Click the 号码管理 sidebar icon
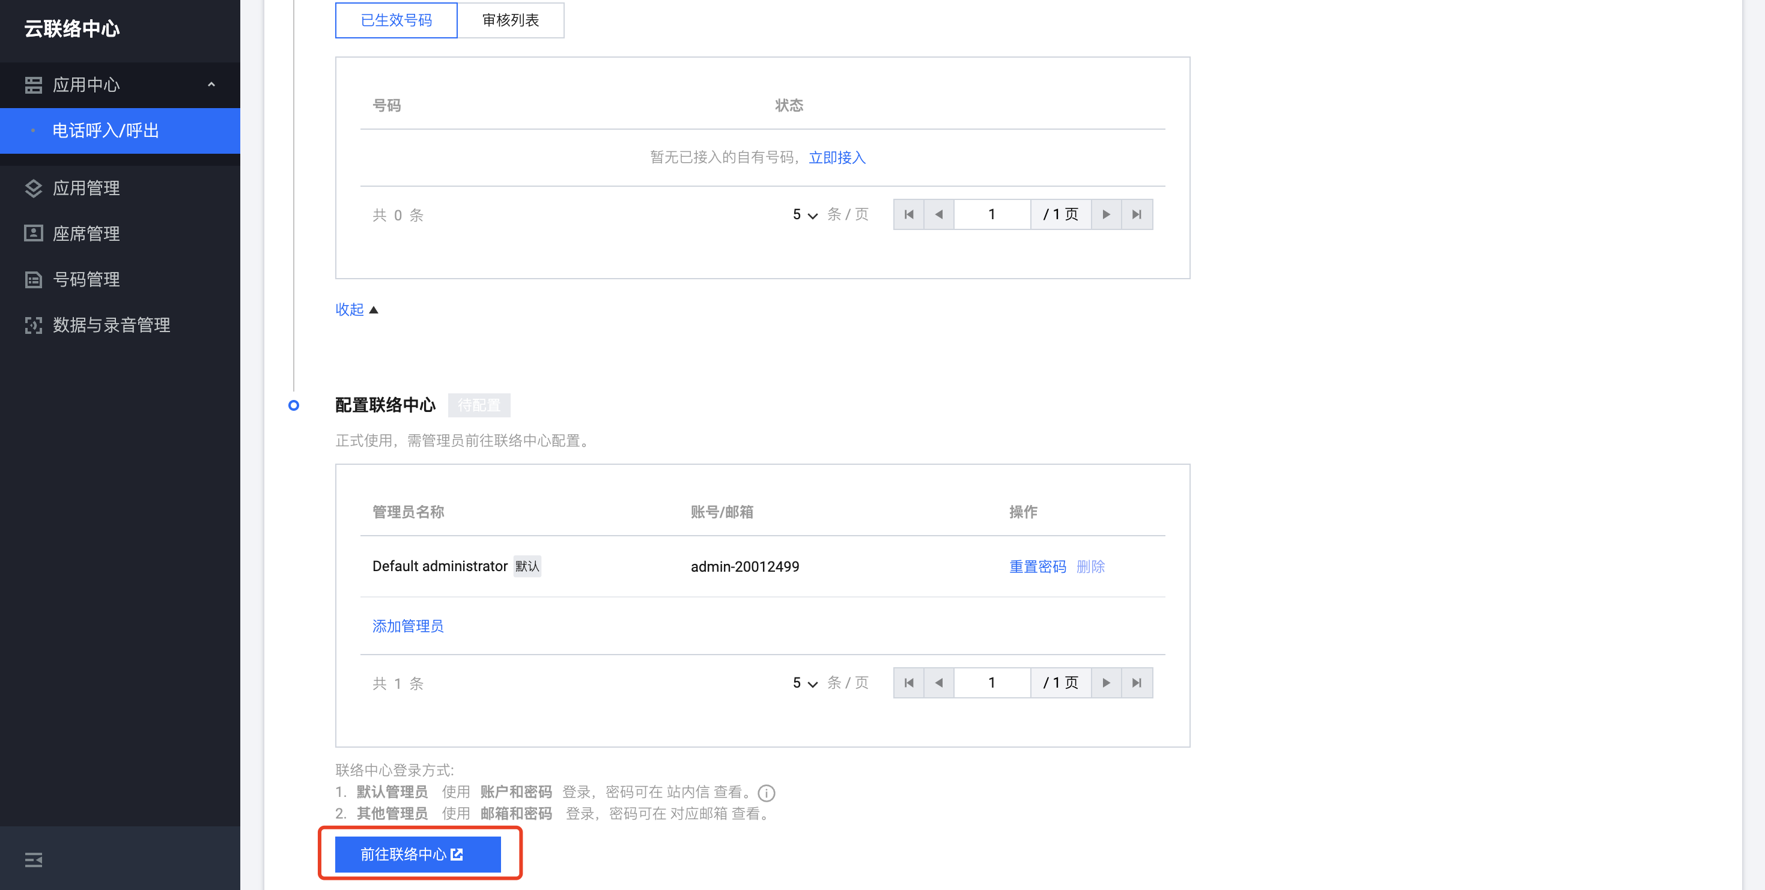Screen dimensions: 1765x890 (x=33, y=279)
